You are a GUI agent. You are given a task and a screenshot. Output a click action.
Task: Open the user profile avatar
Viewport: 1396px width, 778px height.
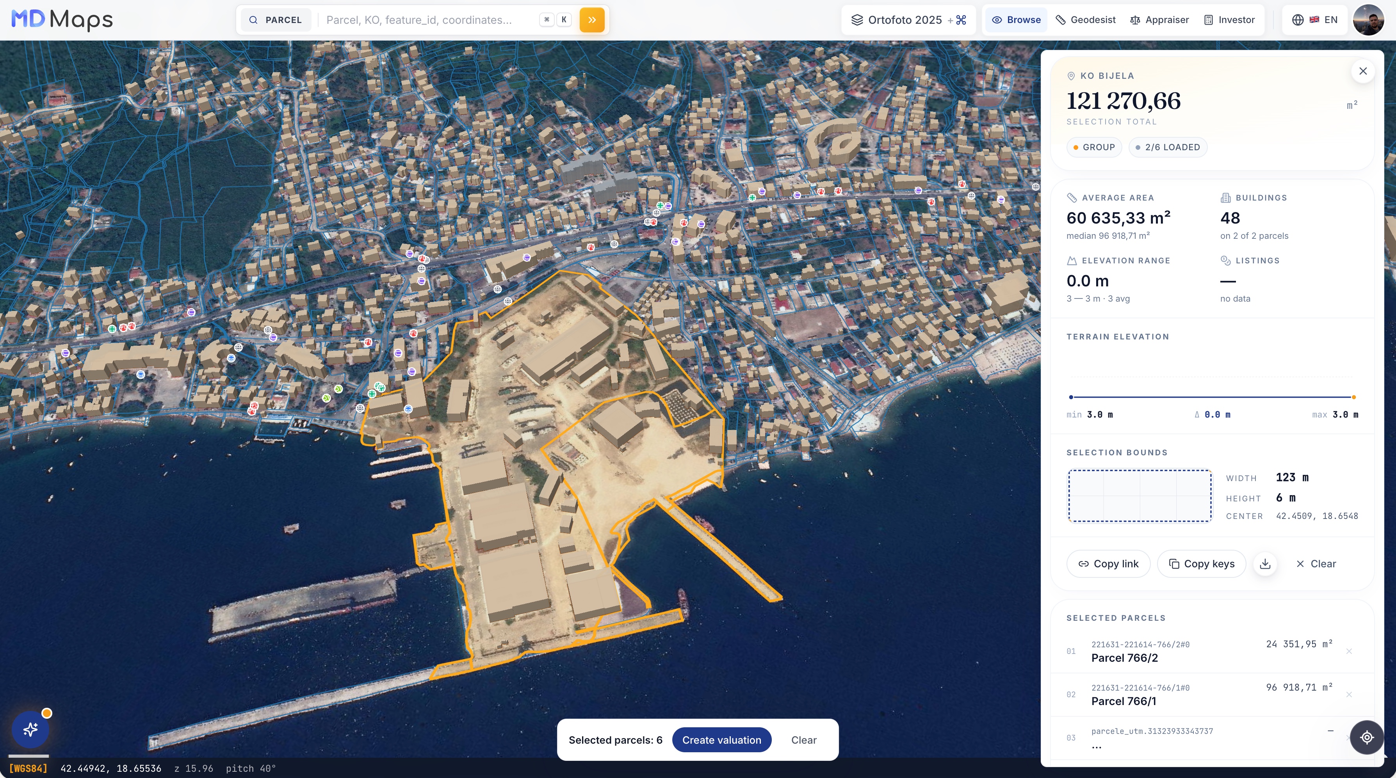click(x=1368, y=20)
